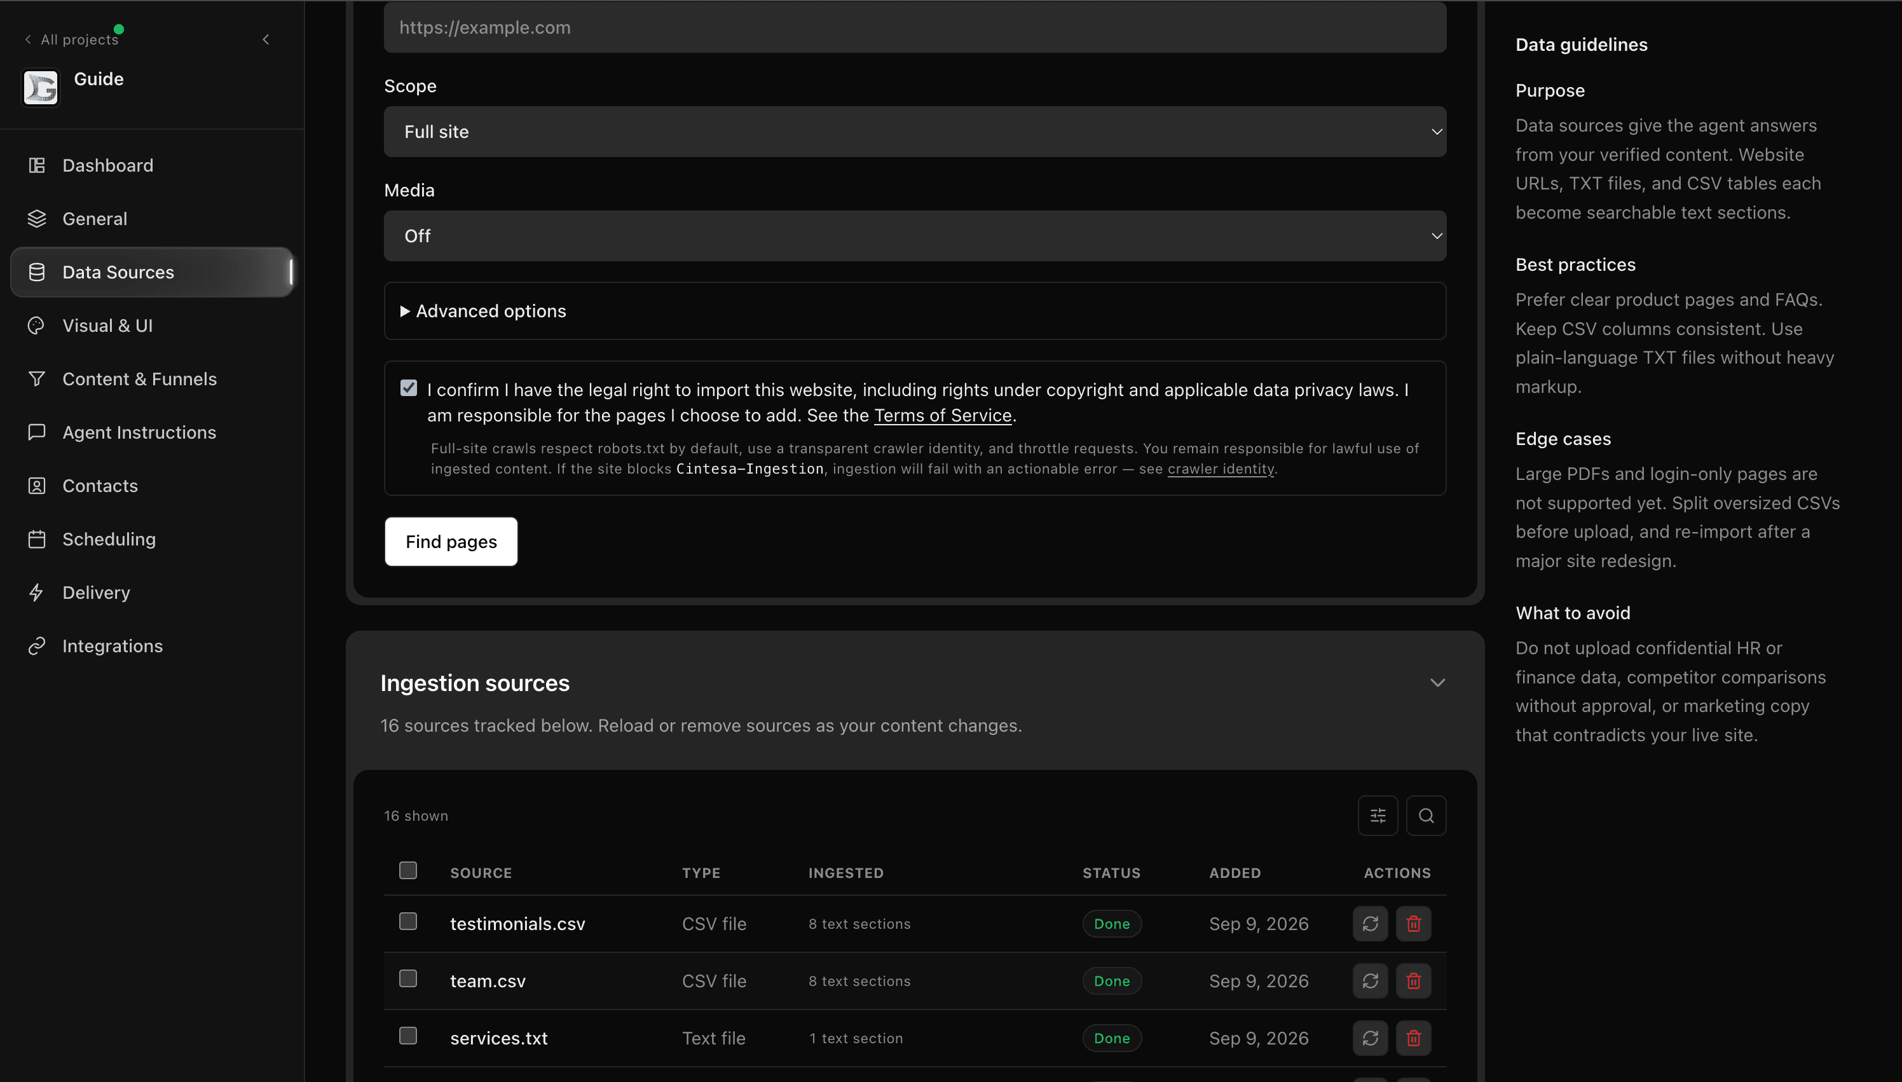1902x1082 pixels.
Task: Select all sources with header checkbox
Action: (408, 870)
